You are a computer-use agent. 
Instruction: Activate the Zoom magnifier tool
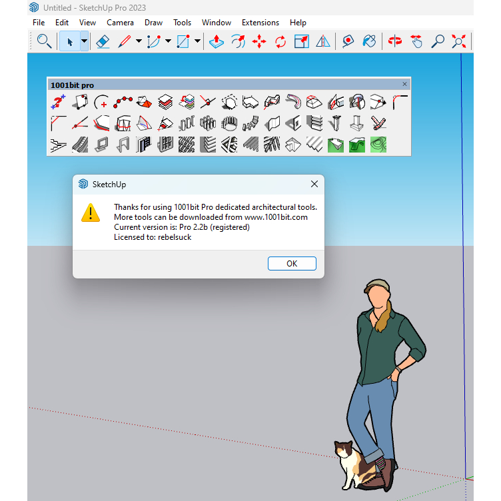pos(438,41)
